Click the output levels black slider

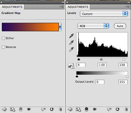77,76
